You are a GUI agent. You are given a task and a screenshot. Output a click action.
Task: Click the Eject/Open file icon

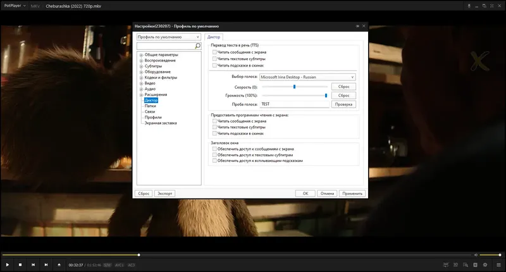click(59, 264)
